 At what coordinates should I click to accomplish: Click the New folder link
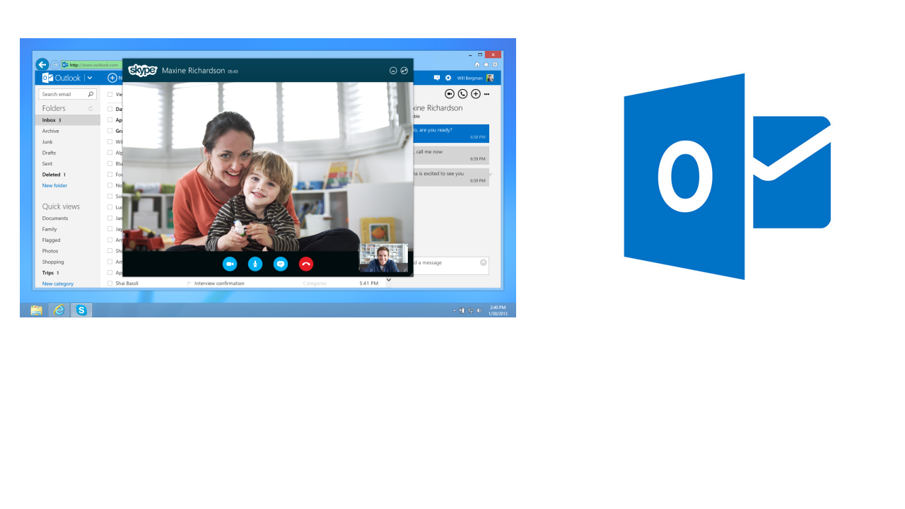point(54,185)
